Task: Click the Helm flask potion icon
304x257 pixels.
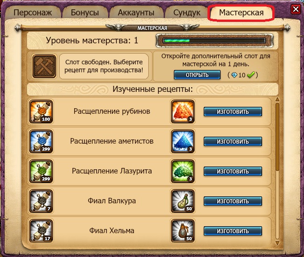Action: click(x=183, y=231)
